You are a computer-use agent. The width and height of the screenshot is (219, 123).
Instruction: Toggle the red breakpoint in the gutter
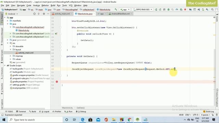(x=57, y=82)
